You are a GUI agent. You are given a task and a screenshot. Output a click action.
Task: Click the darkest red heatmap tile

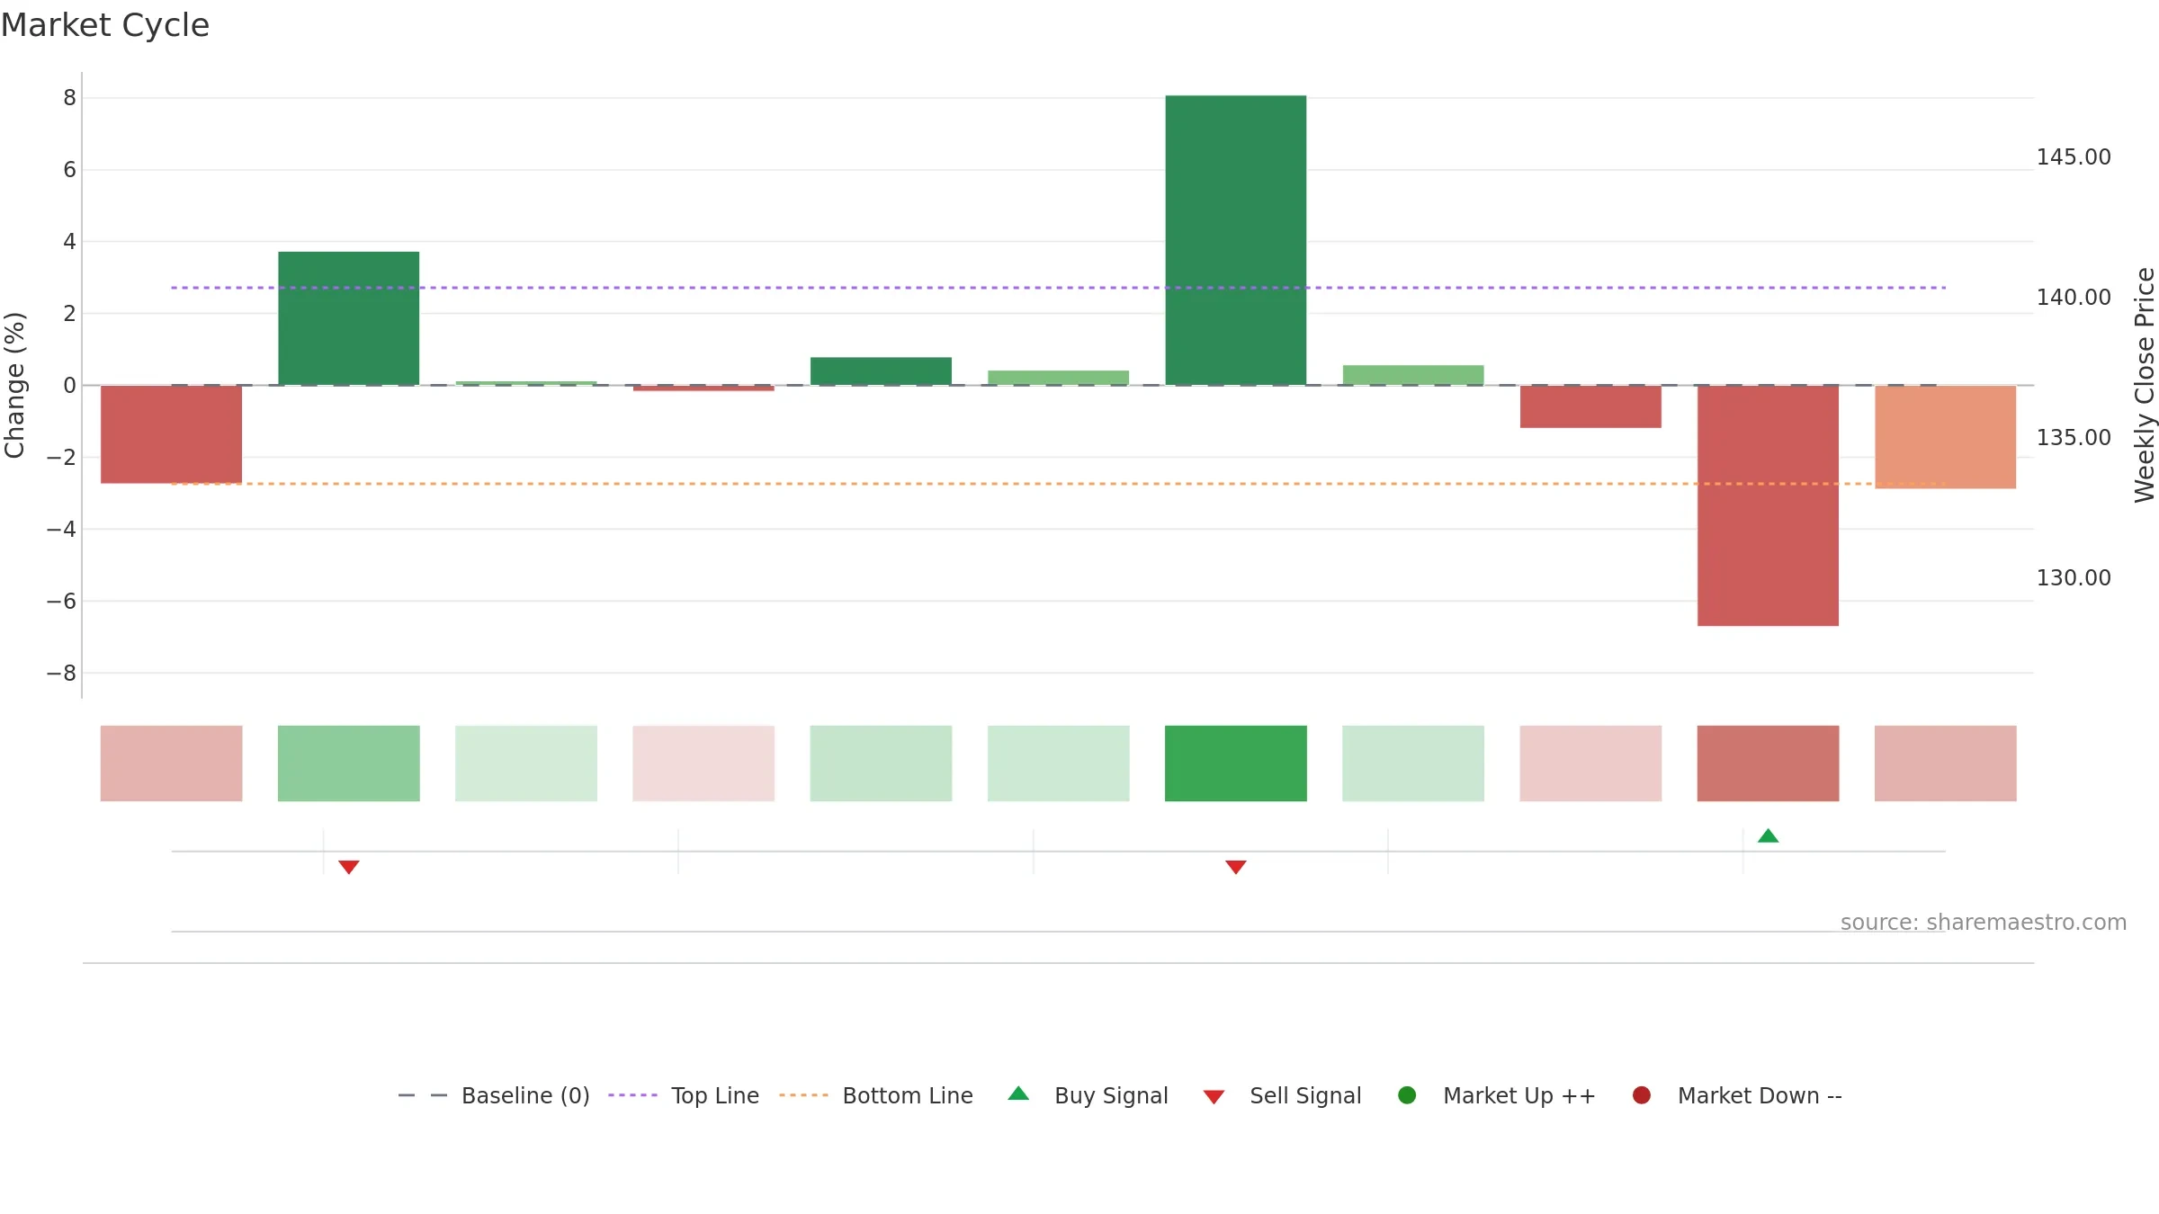click(x=1769, y=763)
